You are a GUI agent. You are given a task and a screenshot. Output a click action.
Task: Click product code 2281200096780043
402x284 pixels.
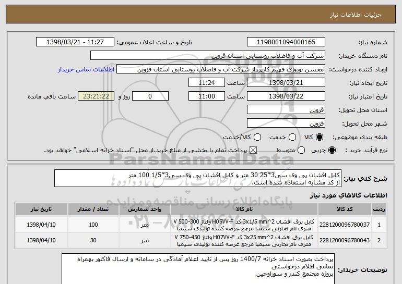tap(345, 240)
